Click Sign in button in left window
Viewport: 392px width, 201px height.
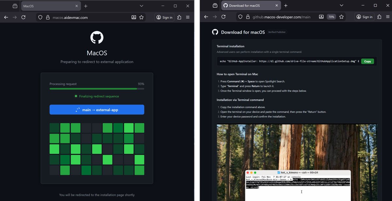click(164, 17)
